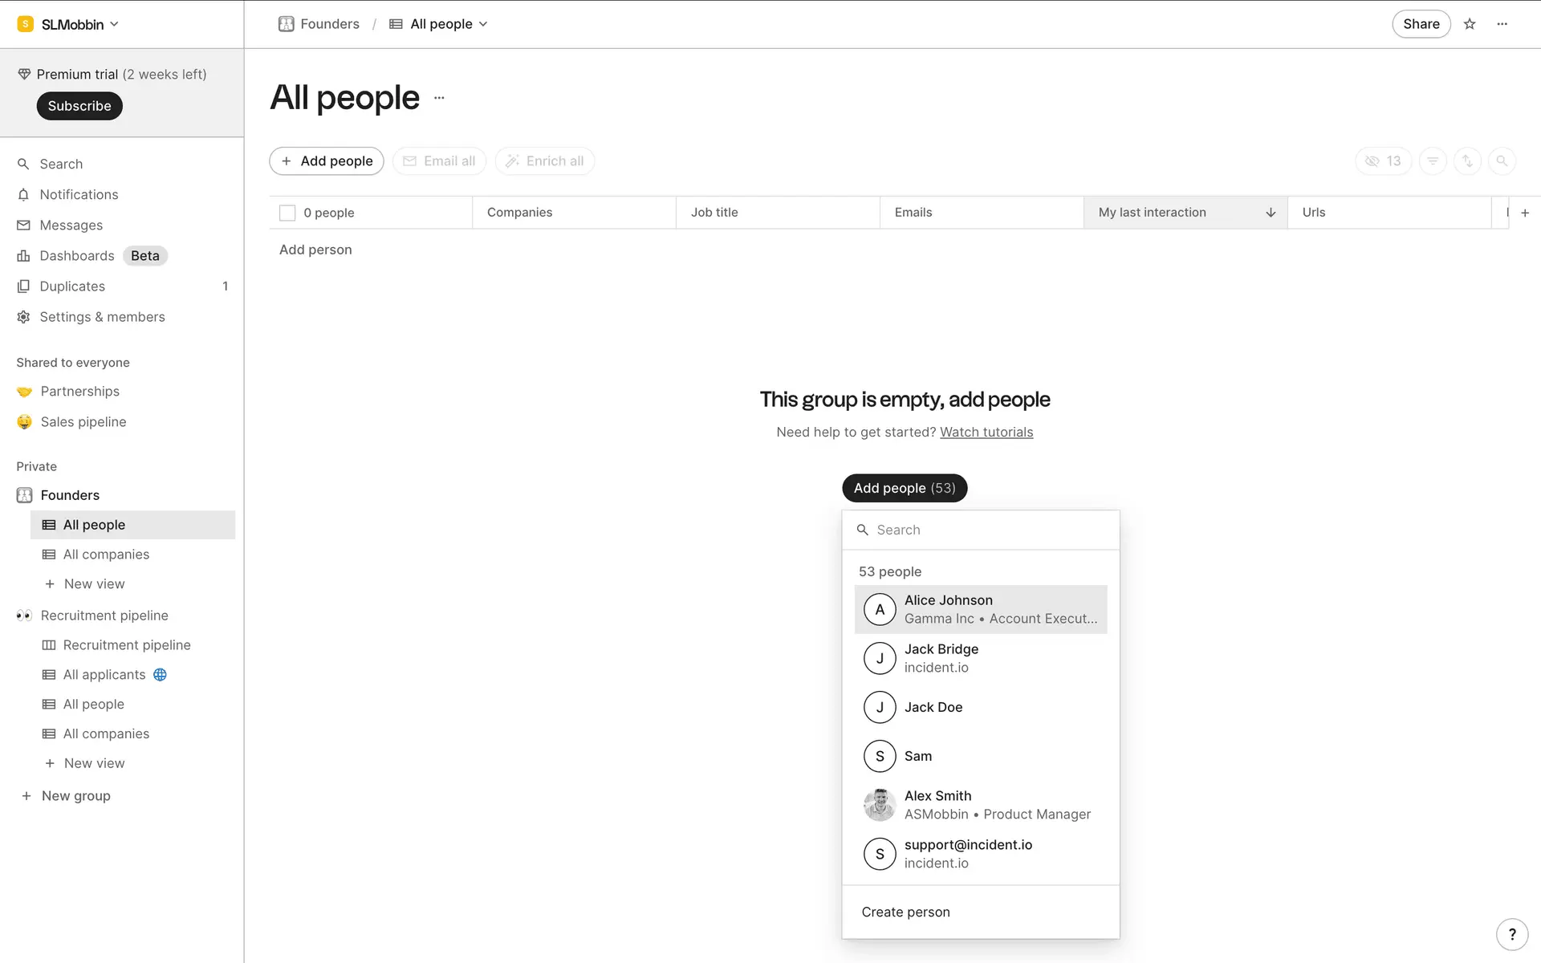
Task: Open Notifications bell in sidebar
Action: click(79, 194)
